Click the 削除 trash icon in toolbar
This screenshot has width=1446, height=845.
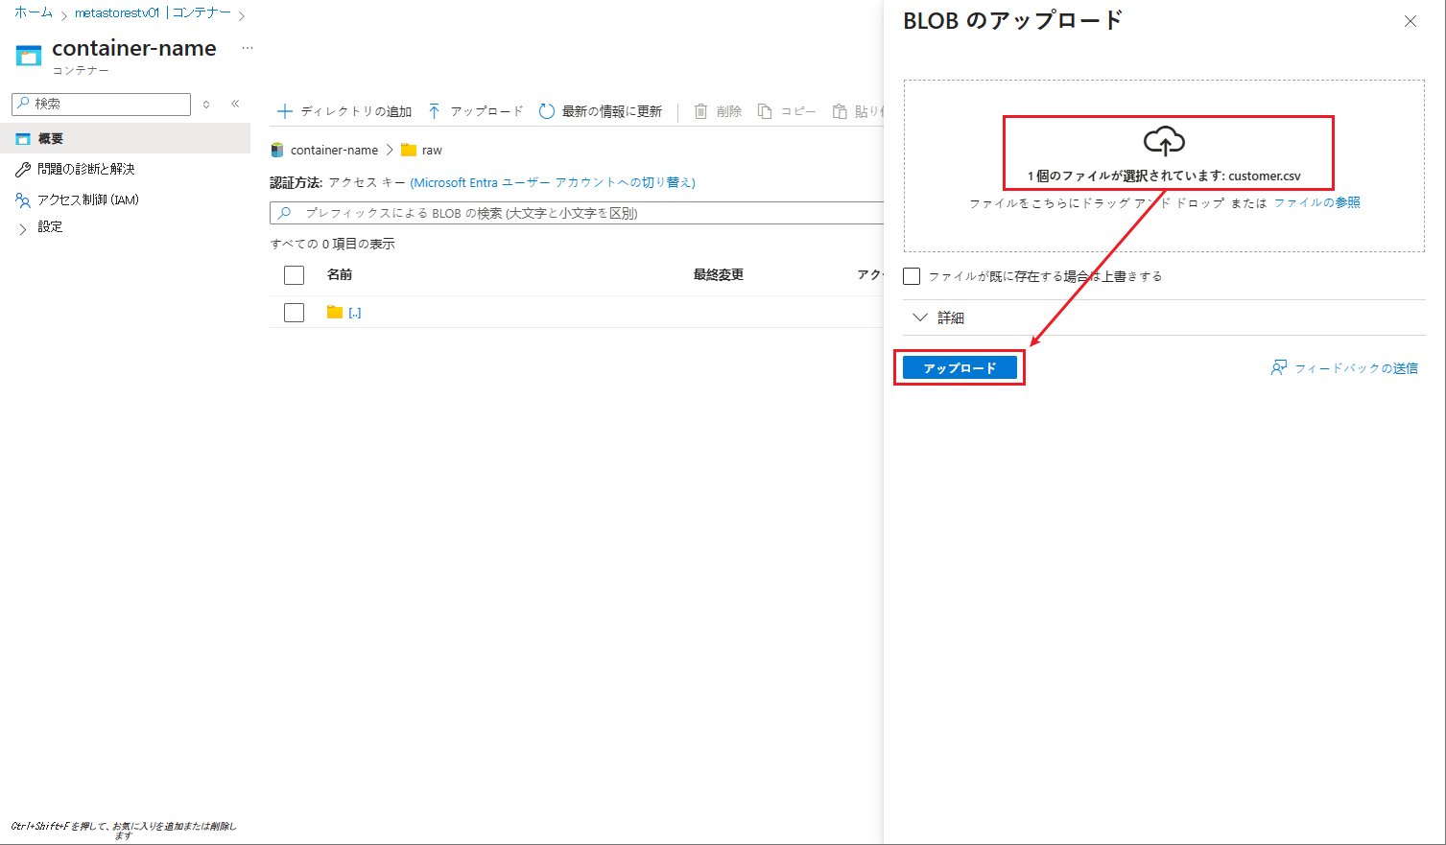click(701, 111)
